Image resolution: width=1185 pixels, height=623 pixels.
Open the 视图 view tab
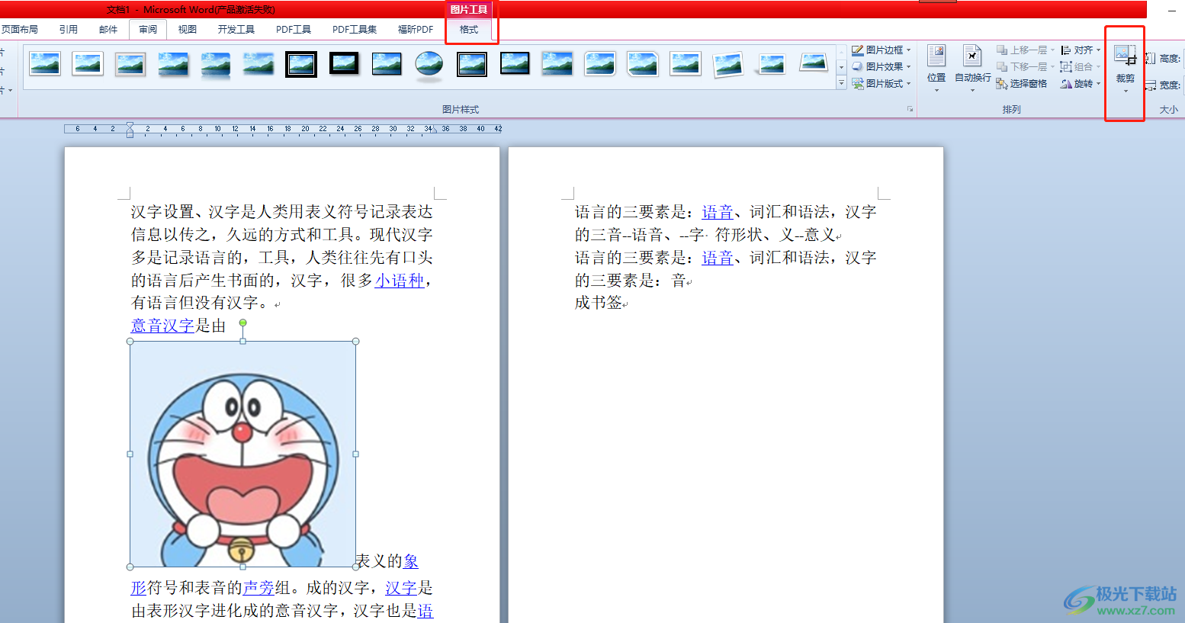coord(188,29)
